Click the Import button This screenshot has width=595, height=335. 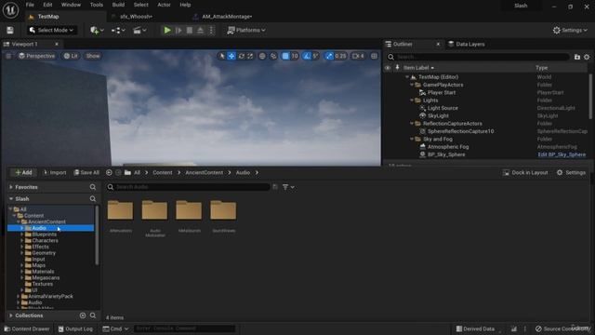coord(55,173)
